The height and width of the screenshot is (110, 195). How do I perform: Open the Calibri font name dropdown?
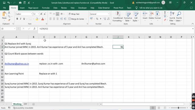coord(32,14)
